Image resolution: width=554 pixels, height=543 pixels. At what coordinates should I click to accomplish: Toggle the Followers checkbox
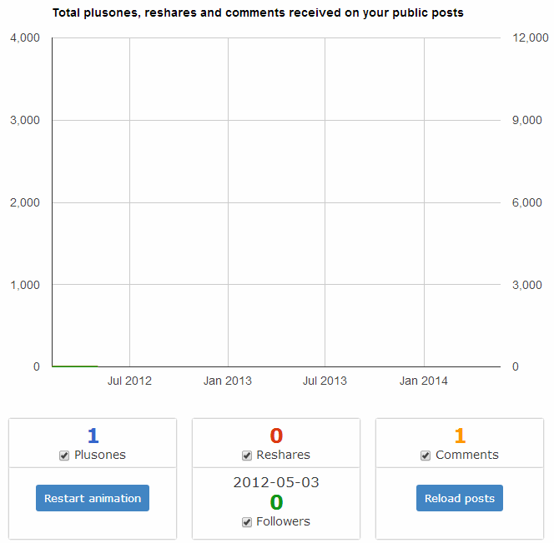pos(247,522)
